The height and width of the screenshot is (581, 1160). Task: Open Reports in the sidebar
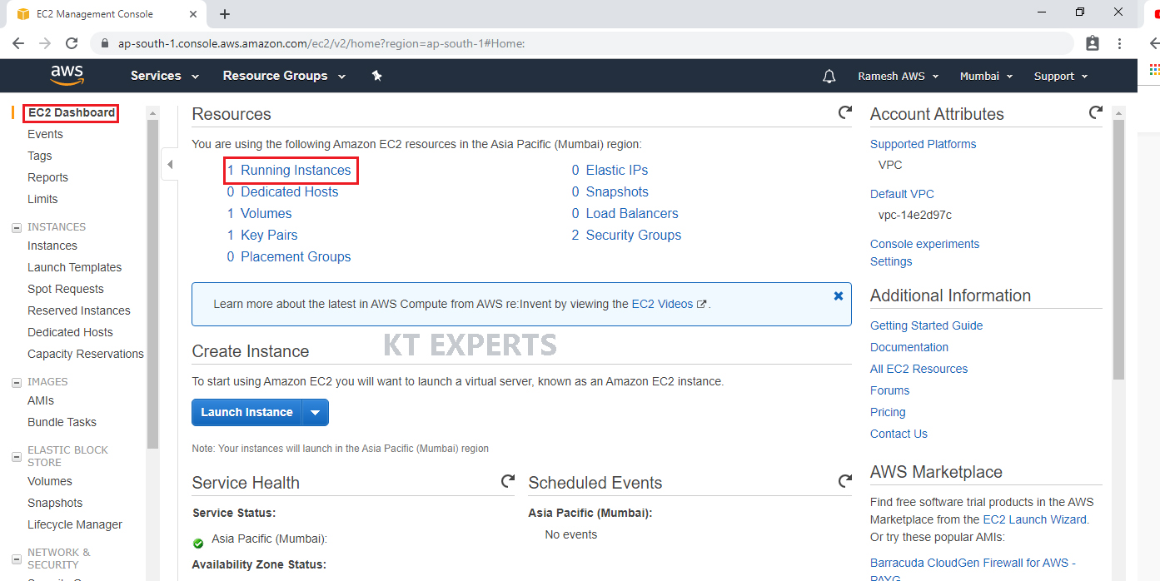click(x=47, y=177)
